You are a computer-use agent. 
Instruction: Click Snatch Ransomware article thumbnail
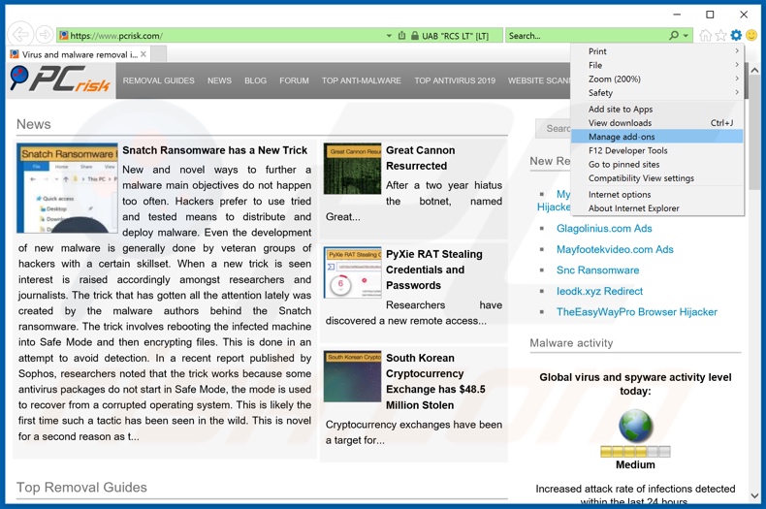pos(67,188)
